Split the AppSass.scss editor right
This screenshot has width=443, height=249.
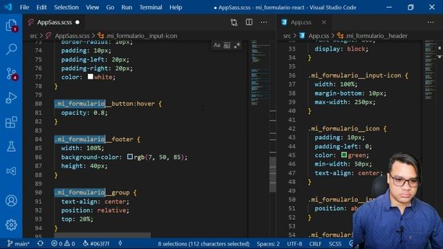click(249, 22)
